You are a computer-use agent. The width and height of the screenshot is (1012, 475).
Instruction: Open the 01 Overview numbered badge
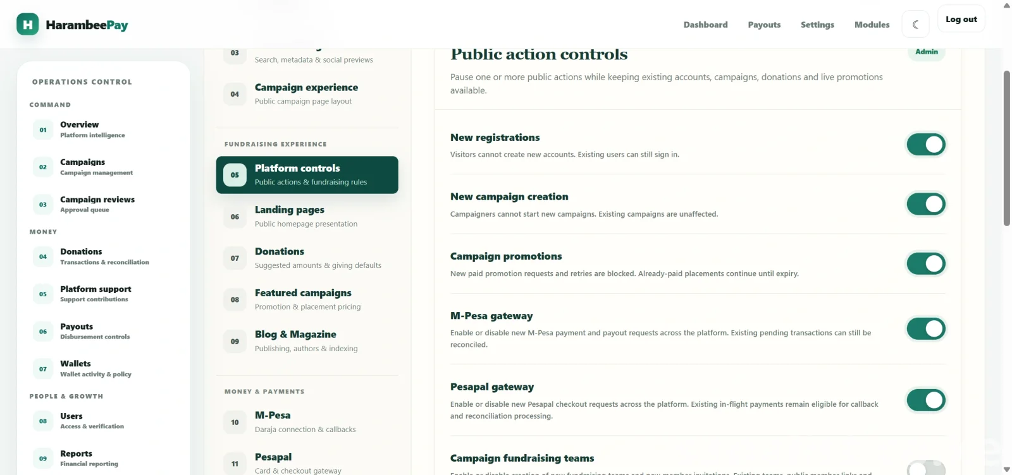click(43, 129)
